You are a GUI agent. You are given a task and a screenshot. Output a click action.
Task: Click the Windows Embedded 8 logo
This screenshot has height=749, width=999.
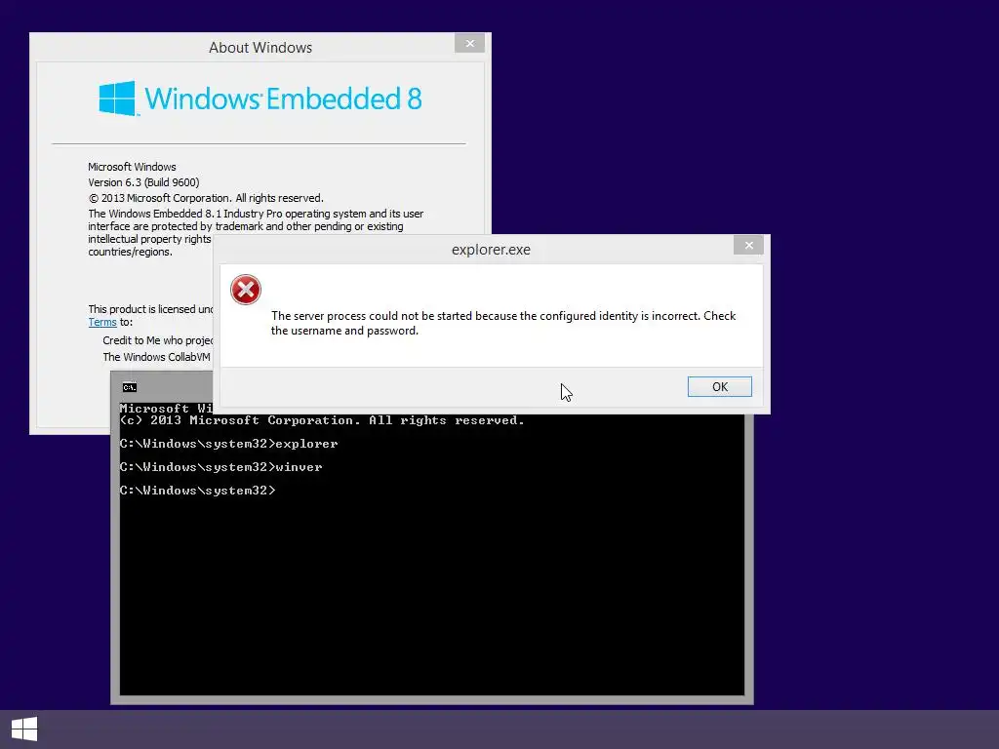point(260,99)
